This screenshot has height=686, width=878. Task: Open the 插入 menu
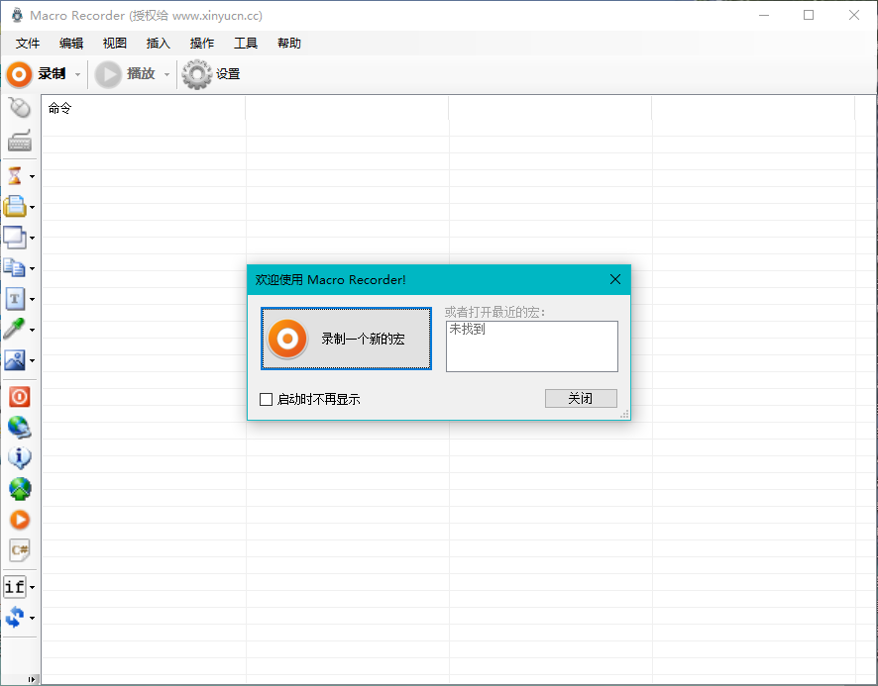(x=159, y=44)
